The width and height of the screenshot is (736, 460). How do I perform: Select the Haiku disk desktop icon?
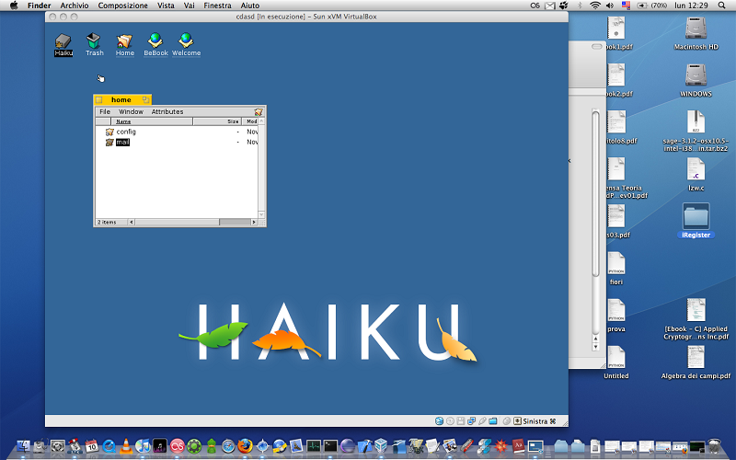[x=63, y=41]
